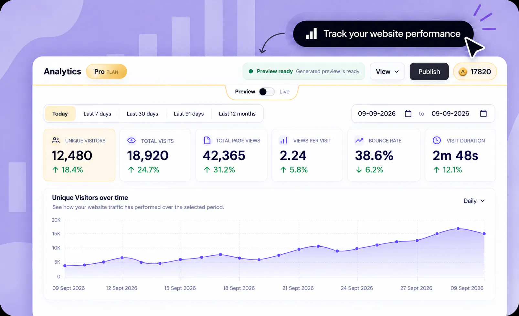Open the View dropdown
The image size is (519, 316).
click(387, 72)
